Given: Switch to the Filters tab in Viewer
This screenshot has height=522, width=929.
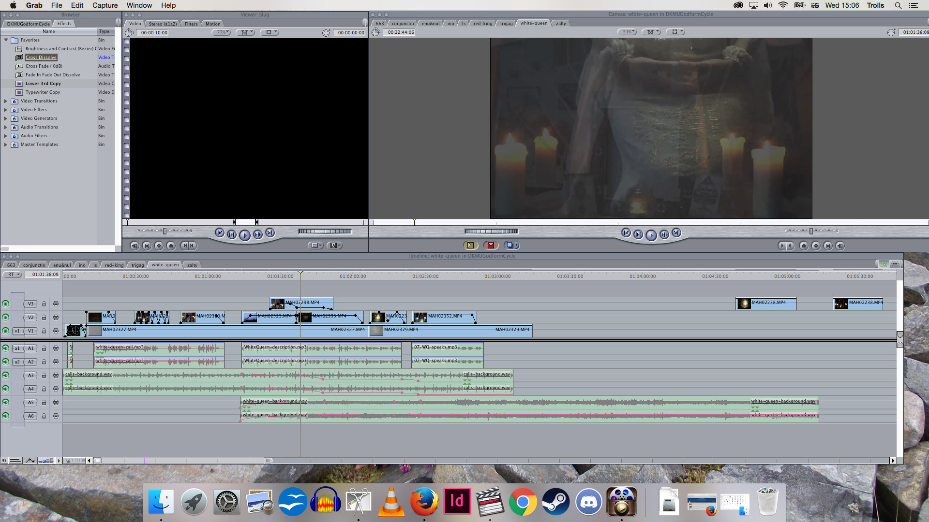Looking at the screenshot, I should 191,24.
